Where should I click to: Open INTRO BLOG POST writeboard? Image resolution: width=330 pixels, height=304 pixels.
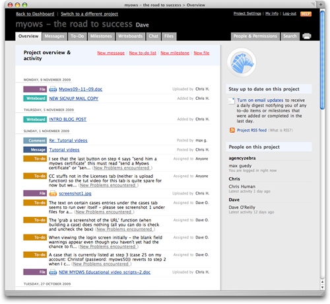pyautogui.click(x=68, y=120)
